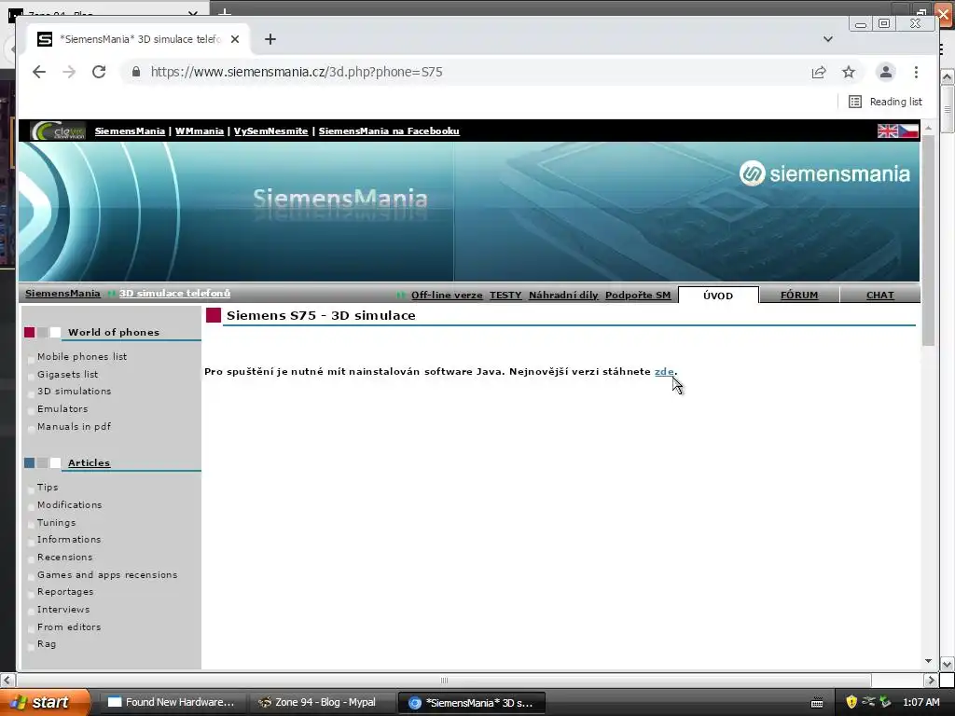955x716 pixels.
Task: Open Emulators sidebar link
Action: coord(62,409)
